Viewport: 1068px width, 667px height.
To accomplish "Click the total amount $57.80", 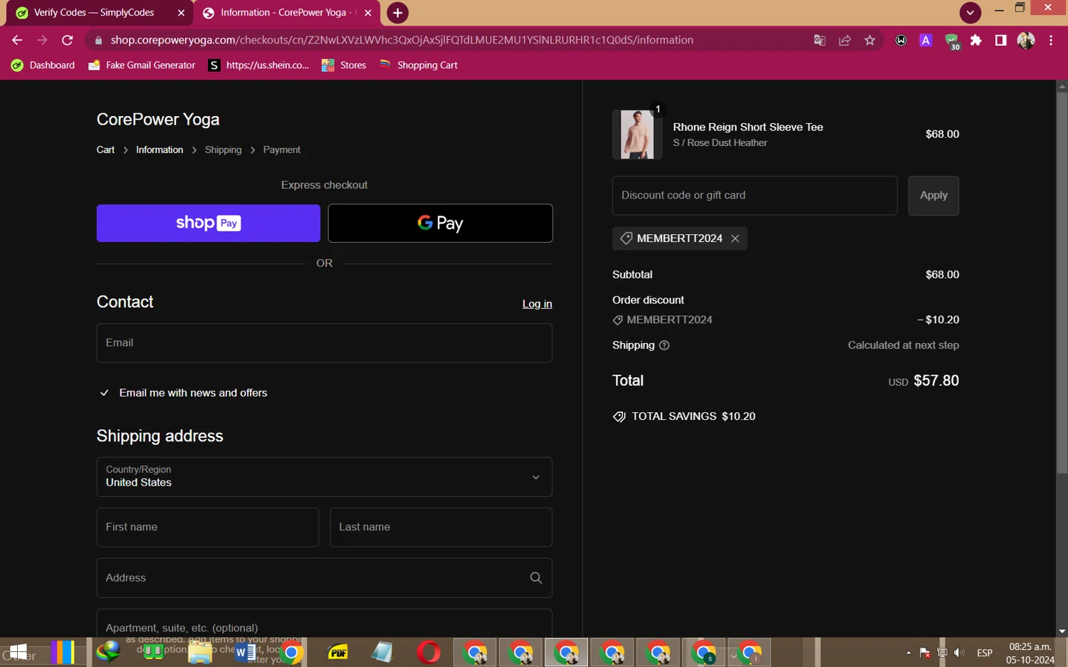I will tap(936, 381).
